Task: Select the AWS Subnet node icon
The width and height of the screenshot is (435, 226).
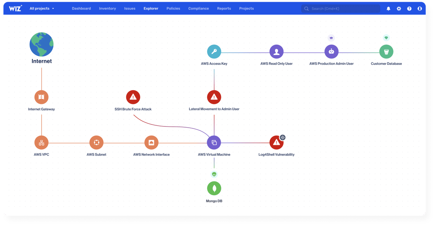Action: [x=96, y=143]
